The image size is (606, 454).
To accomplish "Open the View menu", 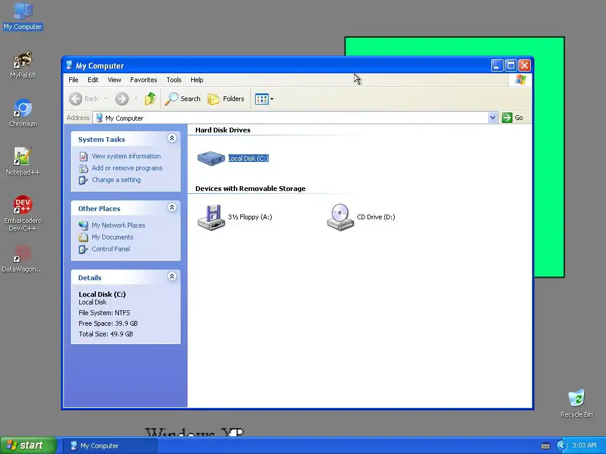I will pyautogui.click(x=114, y=80).
